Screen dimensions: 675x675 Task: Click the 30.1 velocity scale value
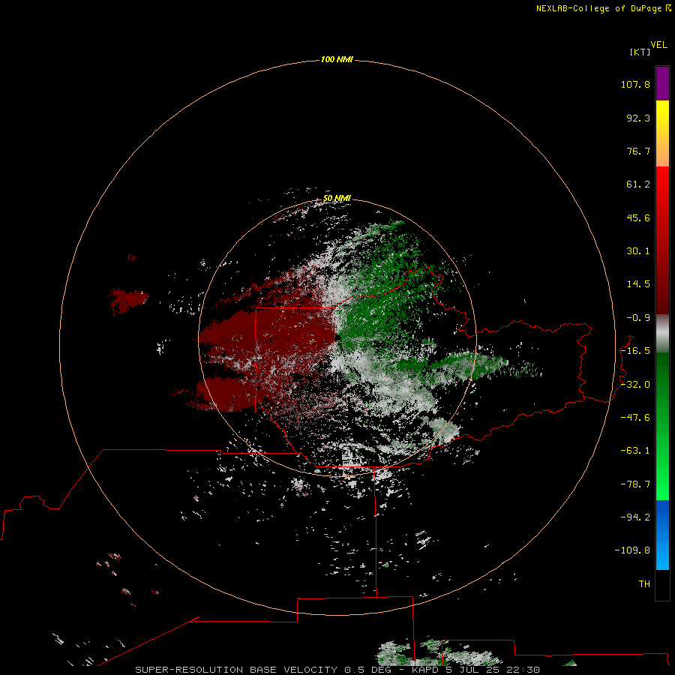pyautogui.click(x=638, y=251)
